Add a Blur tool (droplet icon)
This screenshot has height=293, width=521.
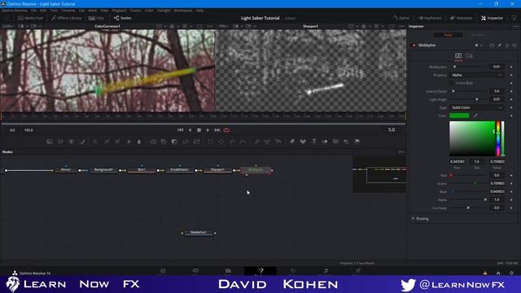[139, 142]
